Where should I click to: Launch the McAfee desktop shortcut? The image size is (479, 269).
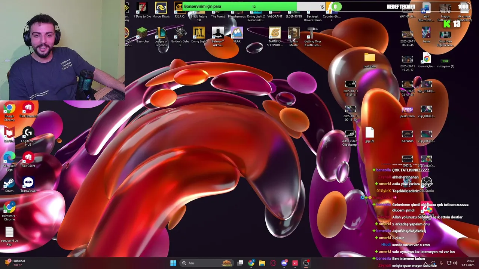pos(9,135)
